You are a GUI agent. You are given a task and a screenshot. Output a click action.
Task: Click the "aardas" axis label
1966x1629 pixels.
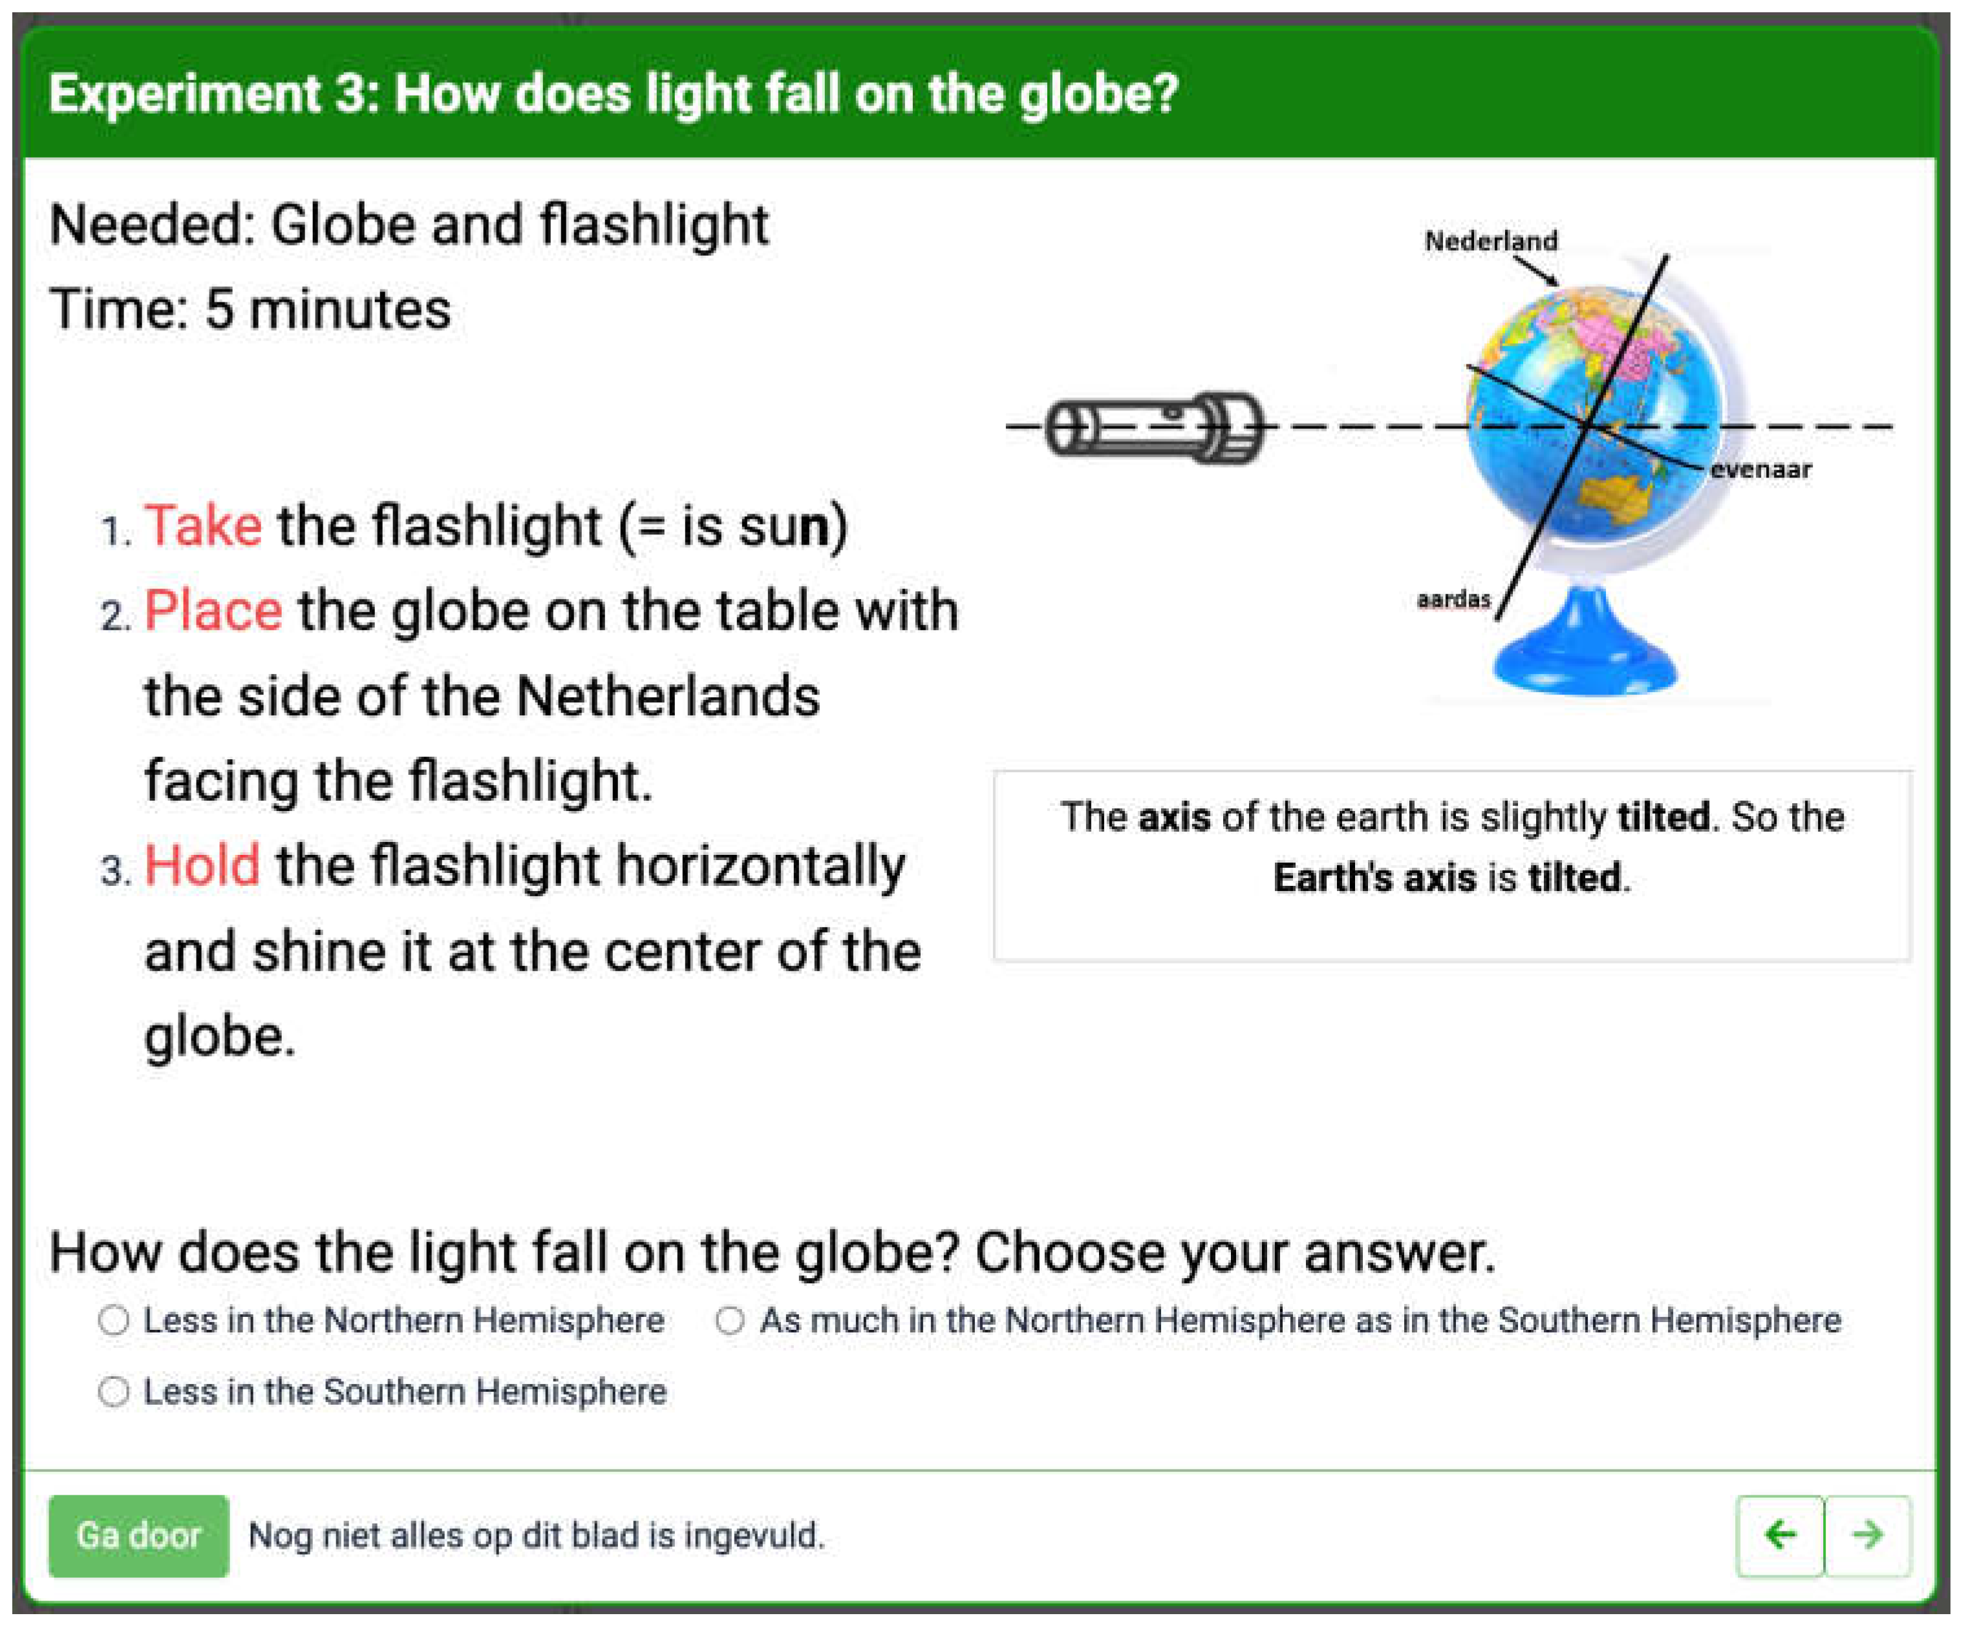1453,599
